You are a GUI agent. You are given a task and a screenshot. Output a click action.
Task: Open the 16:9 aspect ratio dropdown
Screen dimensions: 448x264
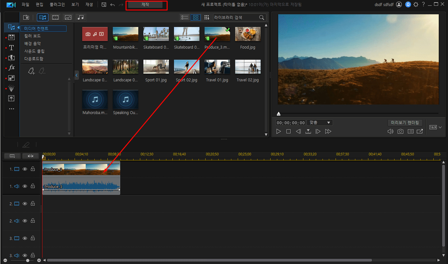(436, 127)
